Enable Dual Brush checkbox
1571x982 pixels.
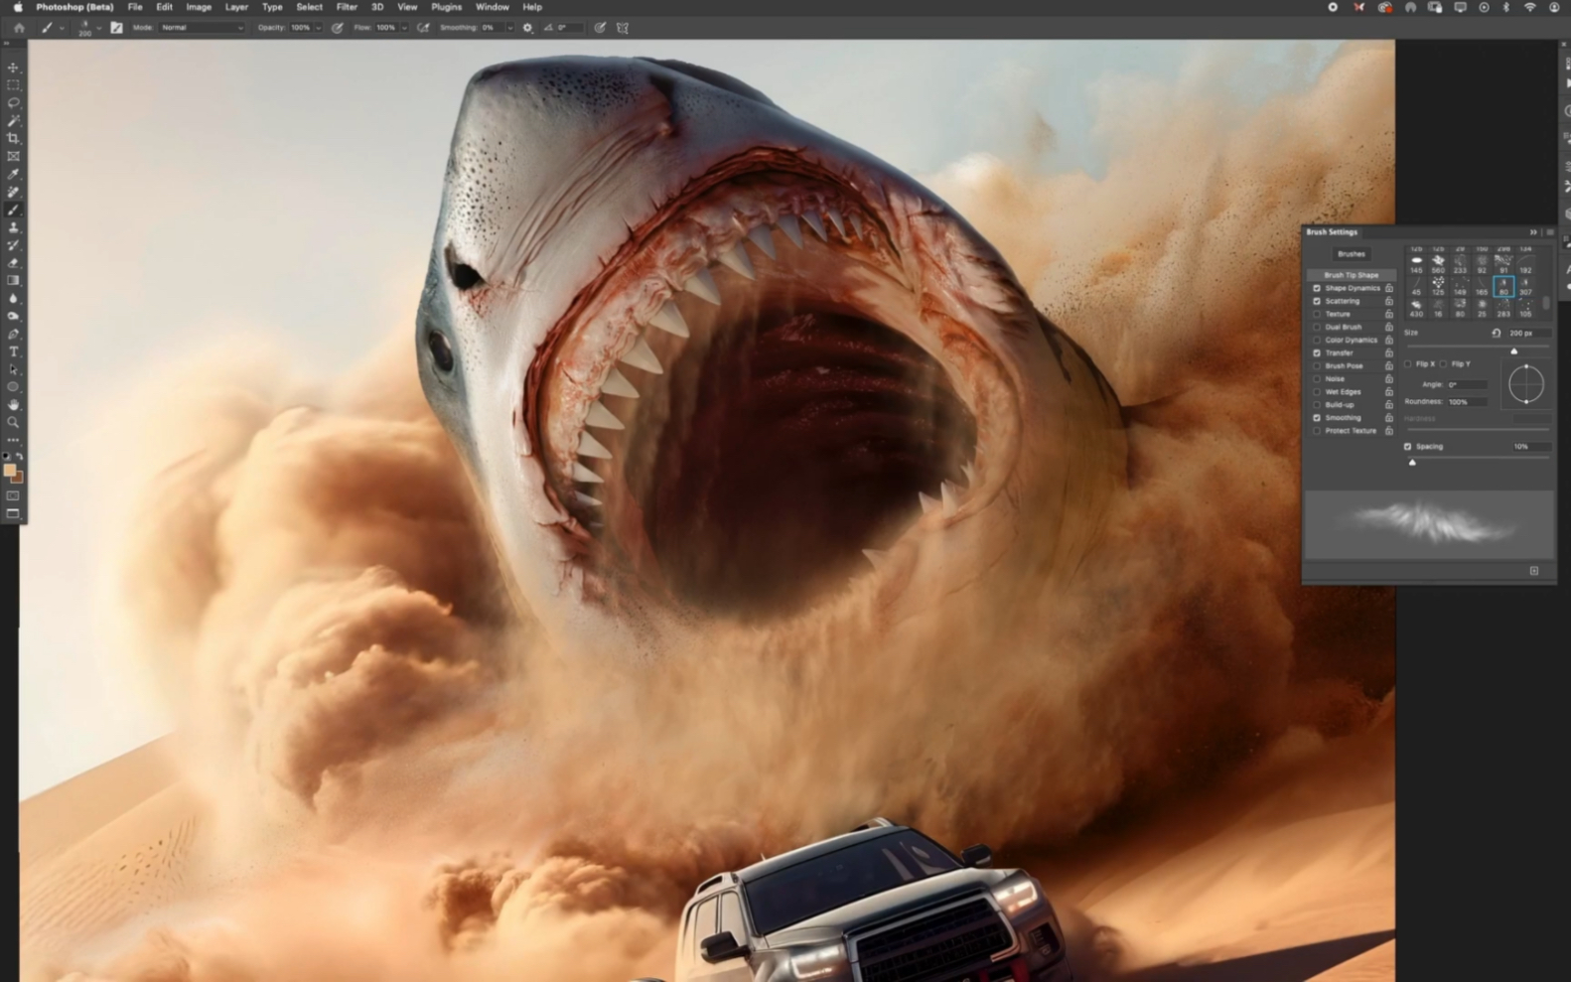coord(1317,327)
